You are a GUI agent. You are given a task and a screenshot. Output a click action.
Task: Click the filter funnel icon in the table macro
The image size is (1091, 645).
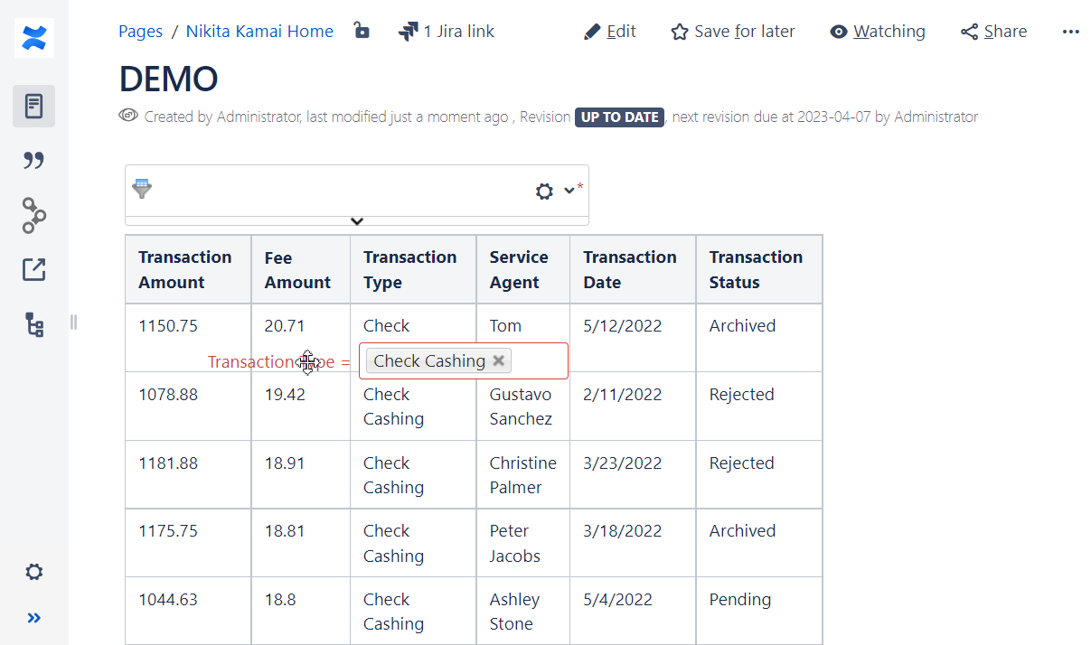click(x=142, y=189)
